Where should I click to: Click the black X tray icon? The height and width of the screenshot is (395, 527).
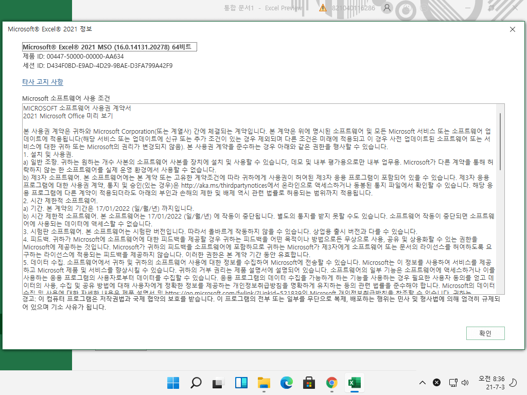[x=436, y=383]
